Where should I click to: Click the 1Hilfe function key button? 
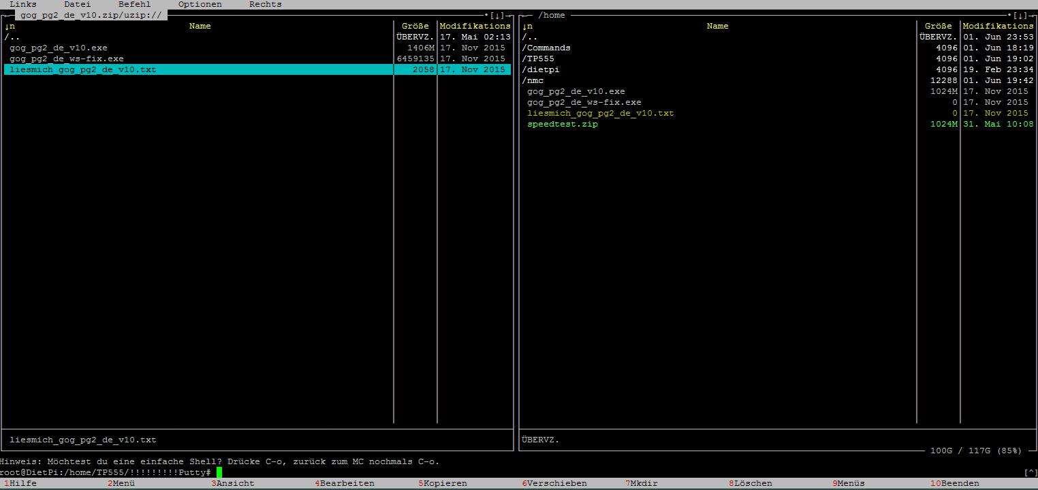(x=20, y=483)
